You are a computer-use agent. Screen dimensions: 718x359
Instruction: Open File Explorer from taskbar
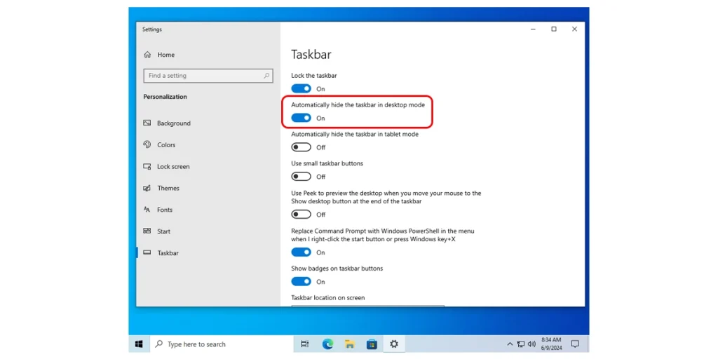click(350, 344)
